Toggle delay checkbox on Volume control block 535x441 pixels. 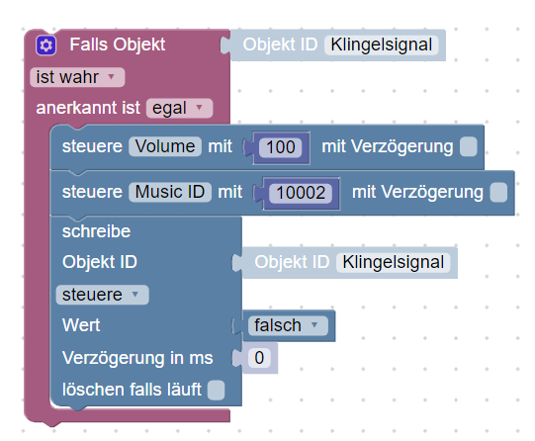[x=468, y=146]
